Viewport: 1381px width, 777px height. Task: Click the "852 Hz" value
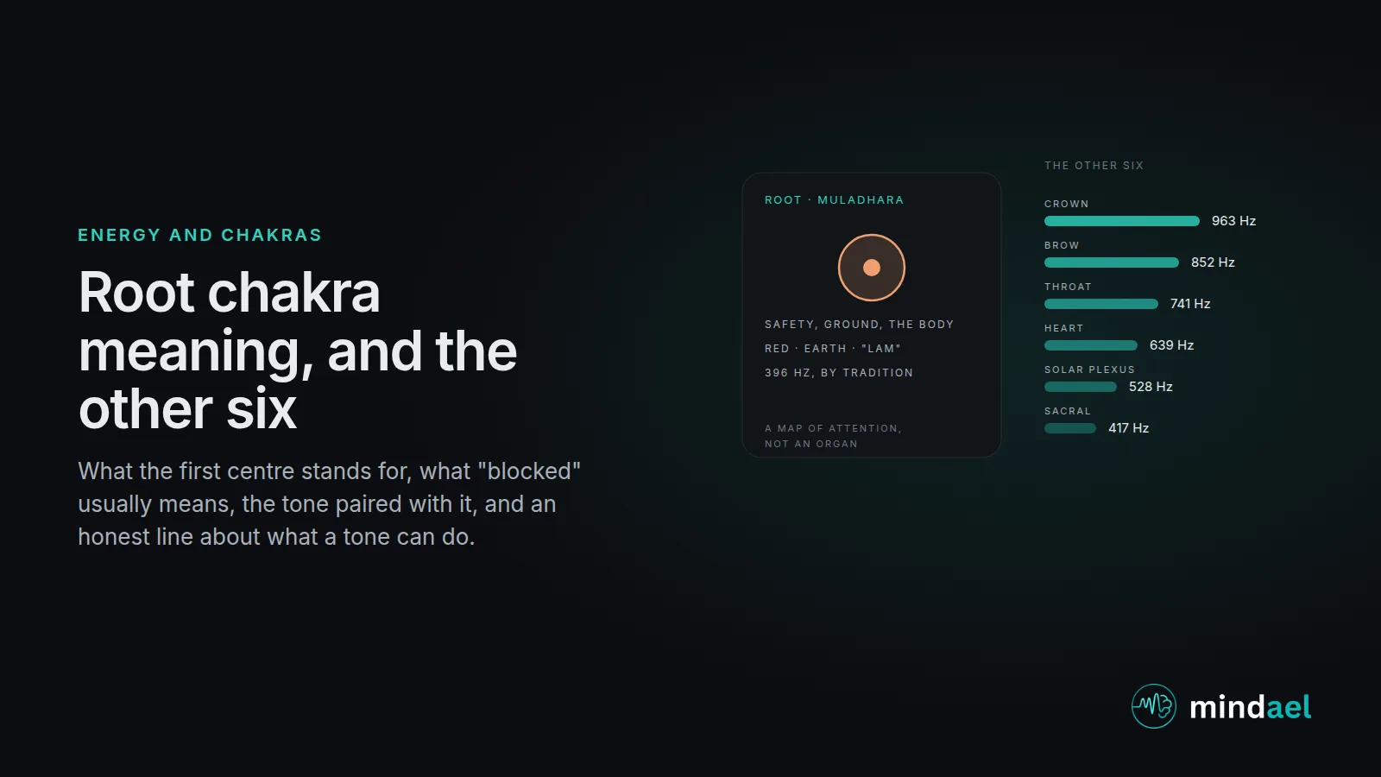(x=1213, y=262)
